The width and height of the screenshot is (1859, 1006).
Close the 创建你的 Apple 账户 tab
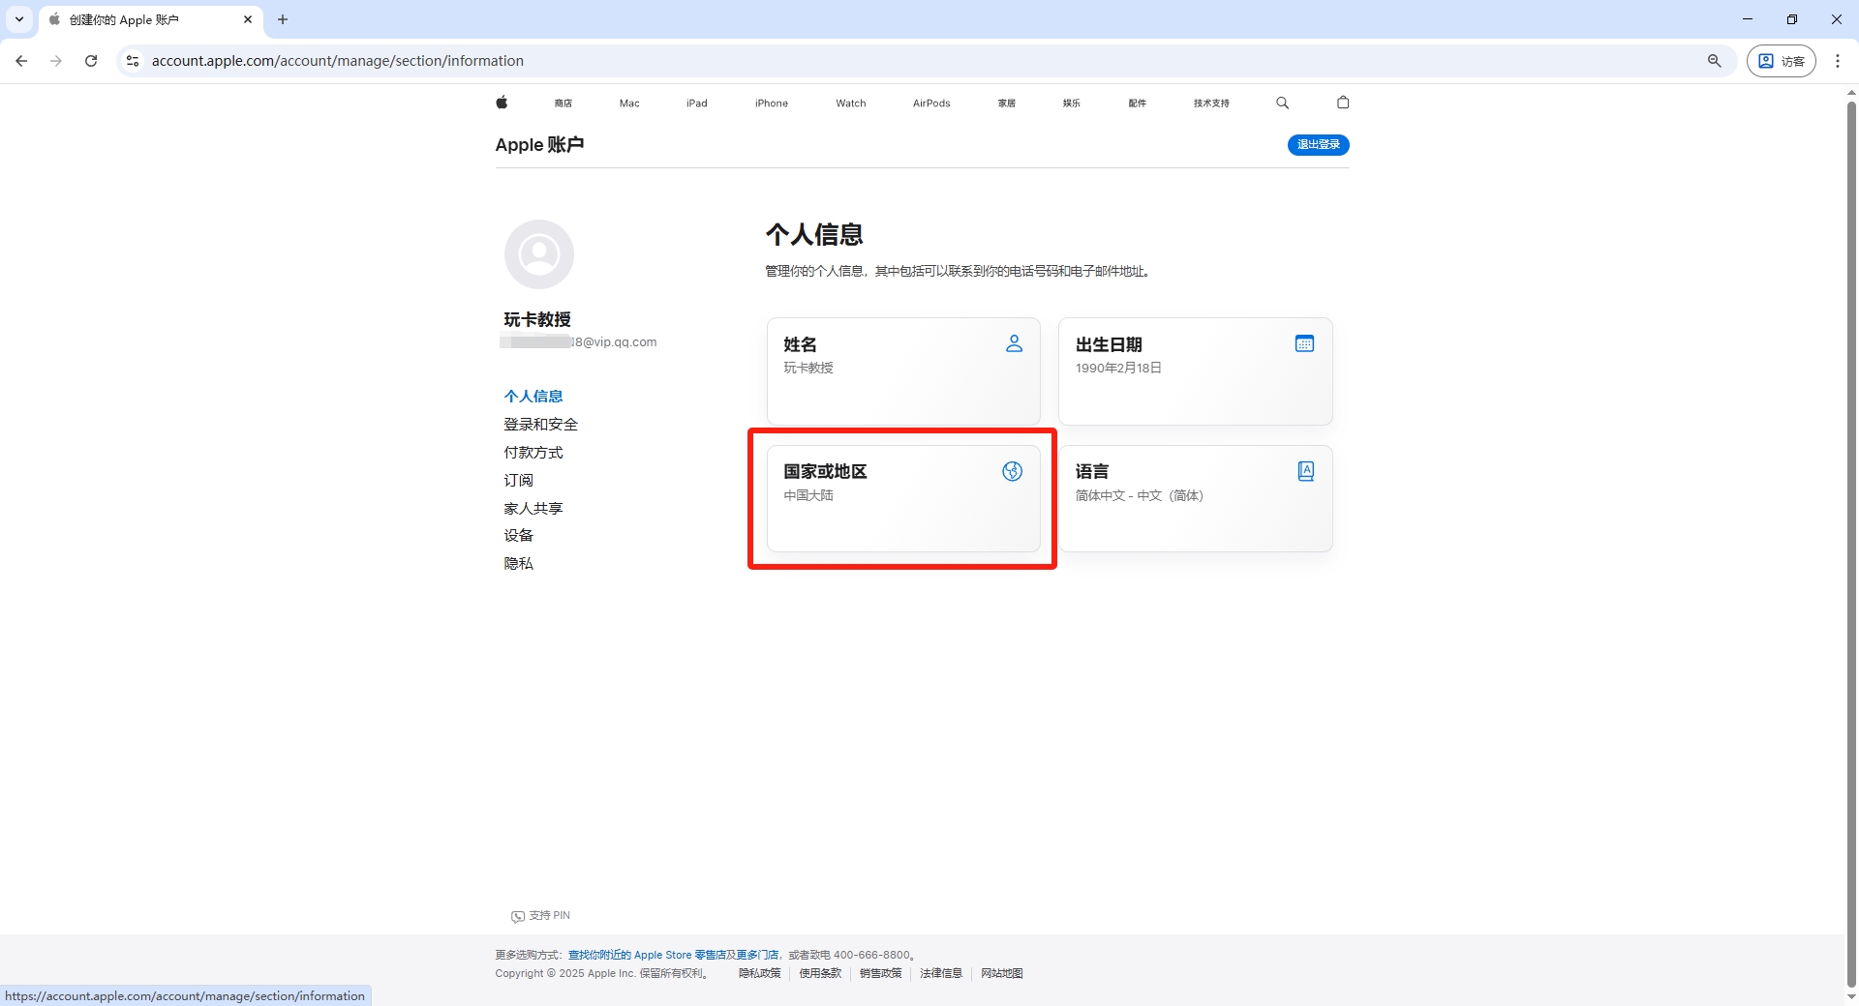248,19
